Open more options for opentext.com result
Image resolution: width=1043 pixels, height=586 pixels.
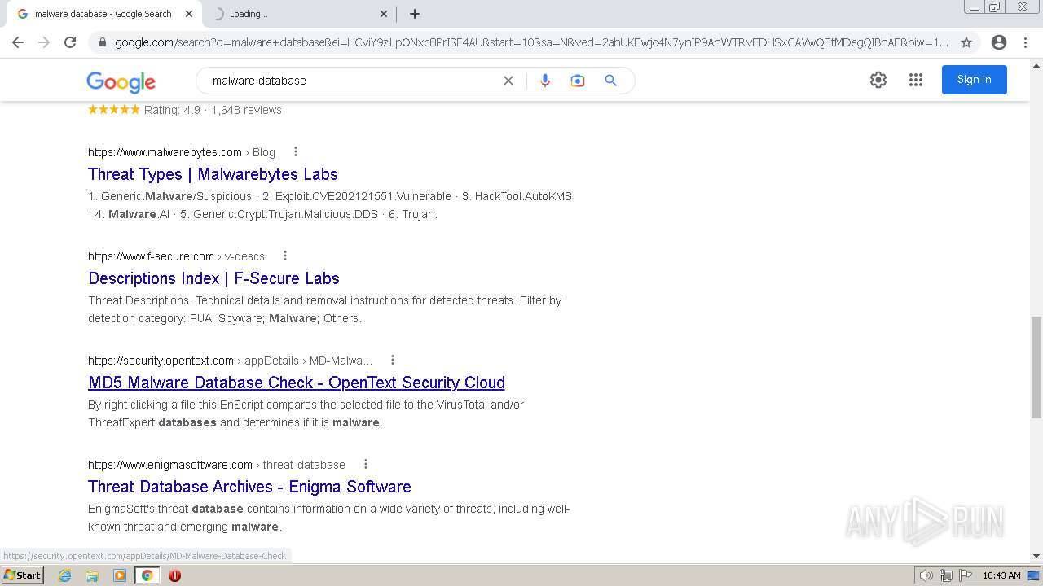393,361
